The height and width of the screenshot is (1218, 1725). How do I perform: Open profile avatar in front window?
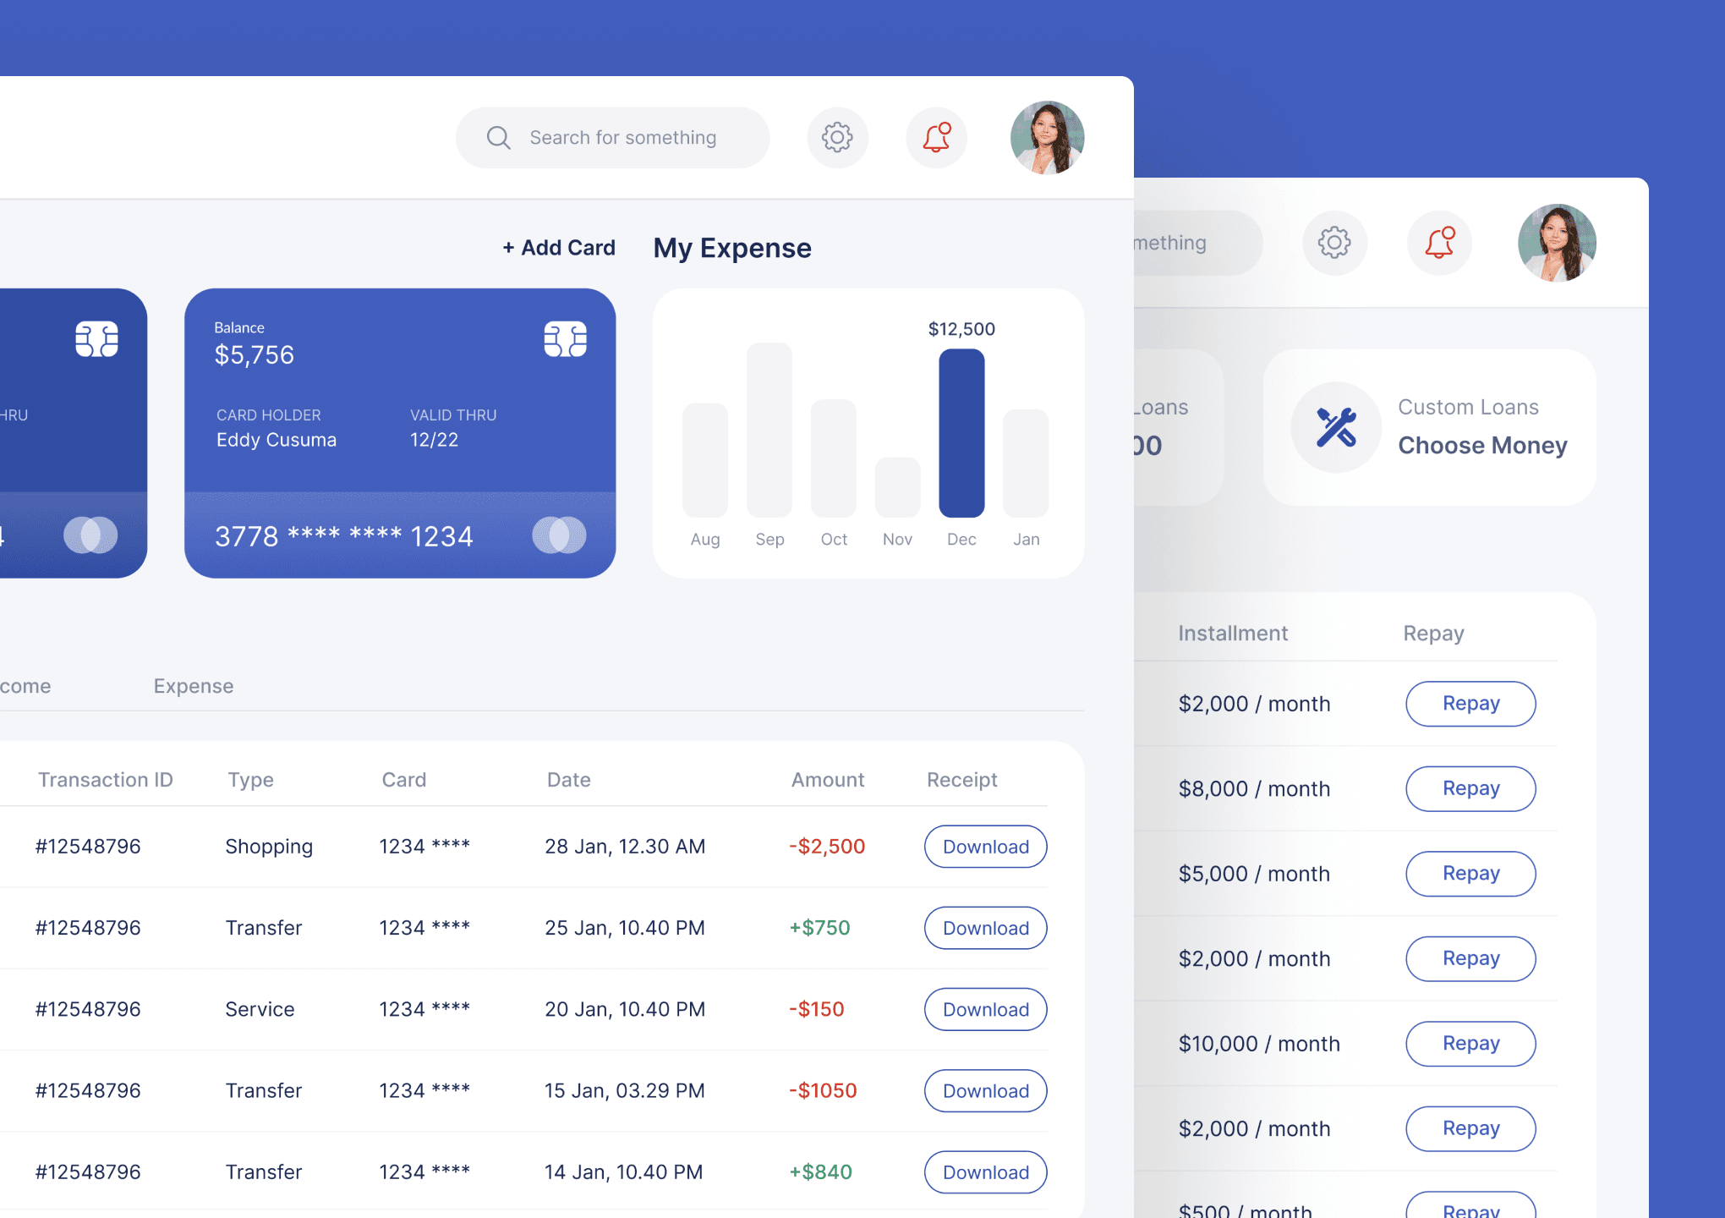pyautogui.click(x=1047, y=137)
